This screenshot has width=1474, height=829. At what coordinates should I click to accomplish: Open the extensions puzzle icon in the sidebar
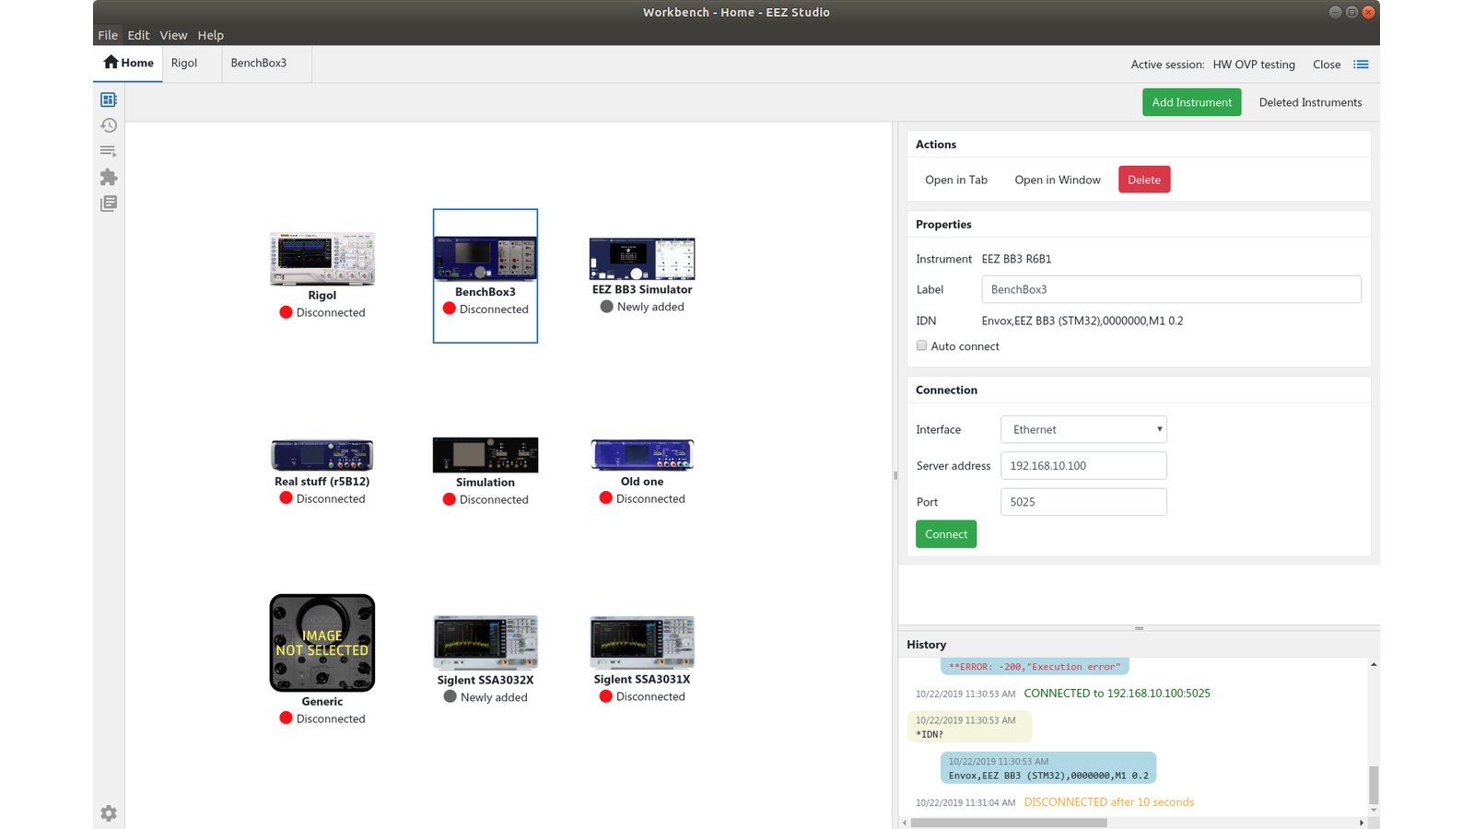109,177
